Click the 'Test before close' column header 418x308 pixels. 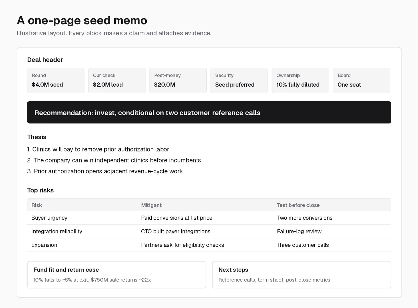[298, 205]
